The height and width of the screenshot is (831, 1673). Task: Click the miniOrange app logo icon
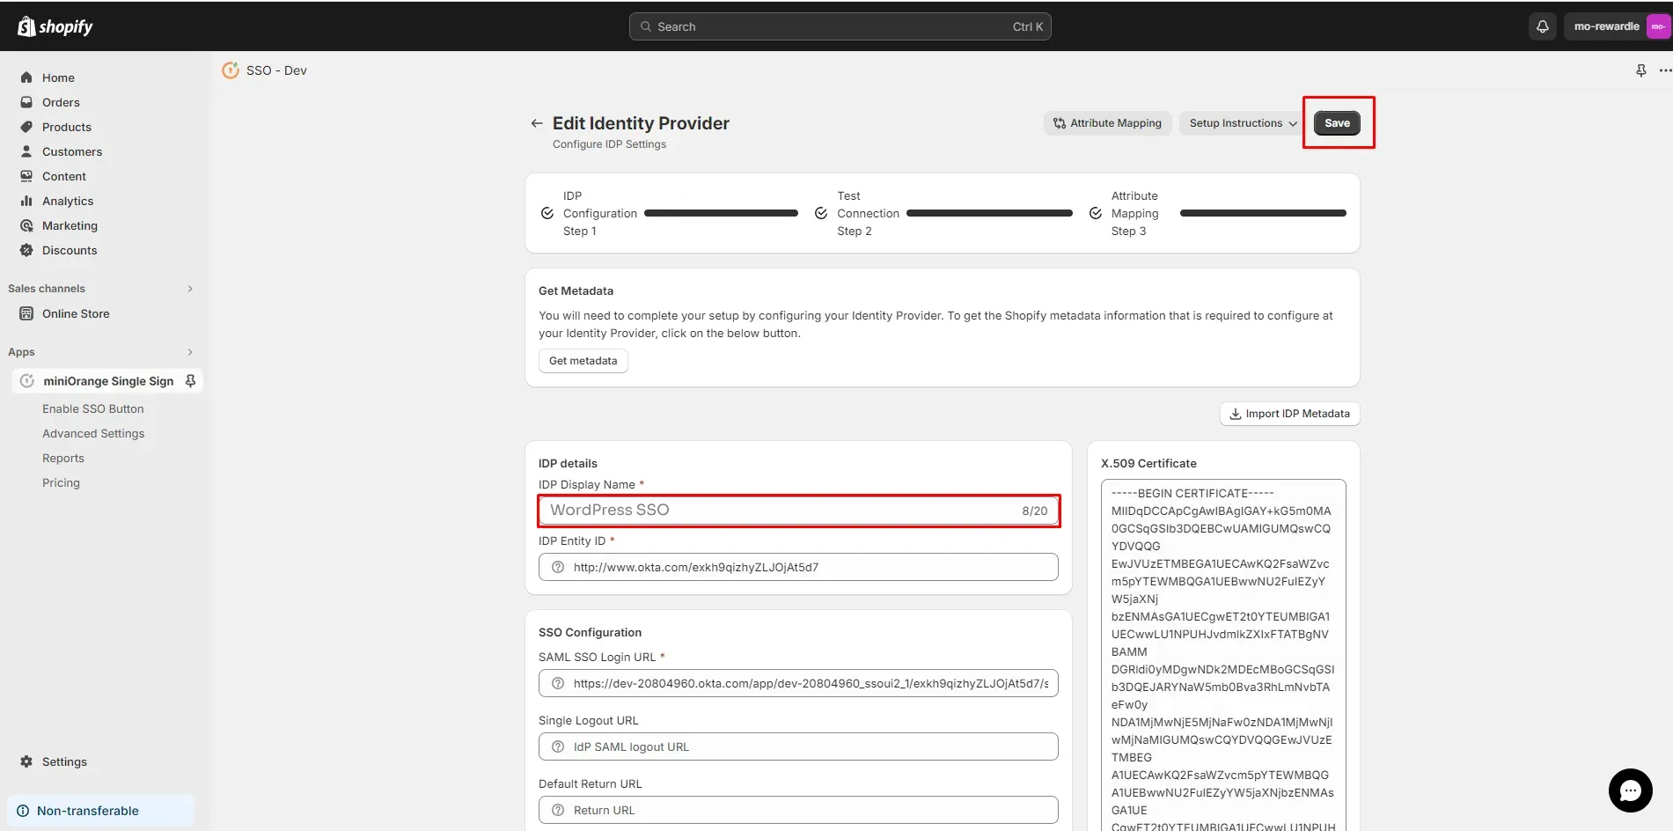(x=27, y=381)
